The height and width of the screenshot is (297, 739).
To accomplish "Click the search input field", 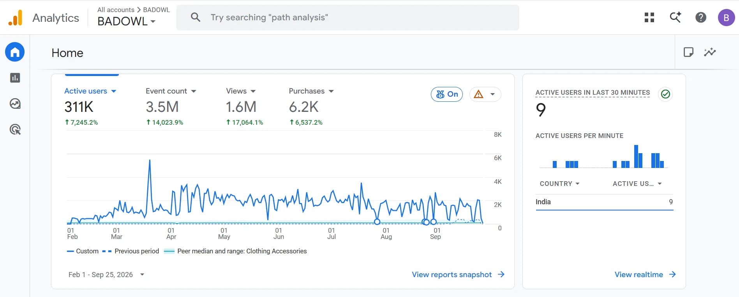I will [x=348, y=18].
